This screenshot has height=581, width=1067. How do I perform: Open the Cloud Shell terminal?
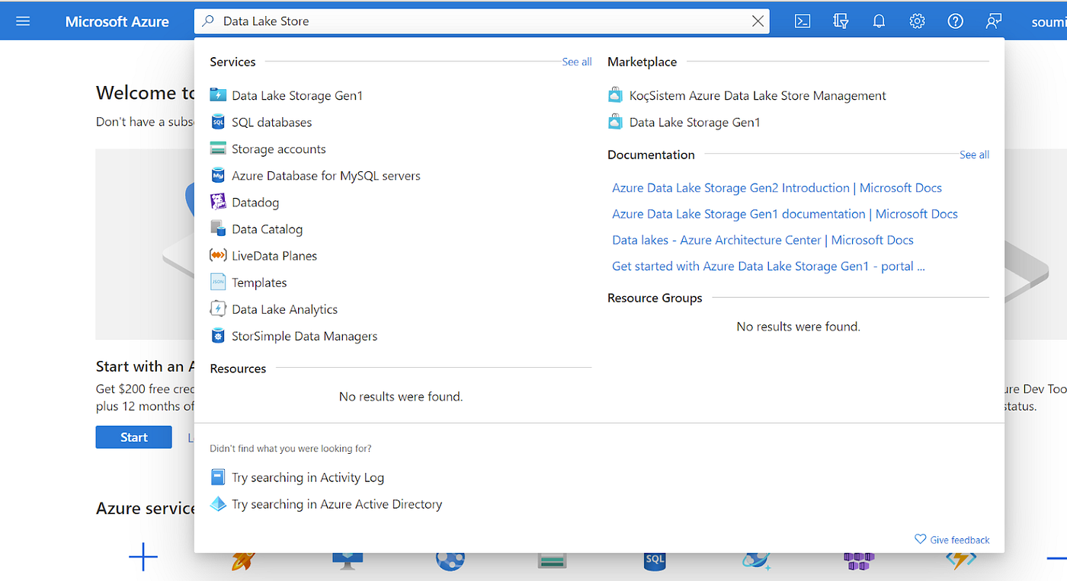click(x=802, y=21)
